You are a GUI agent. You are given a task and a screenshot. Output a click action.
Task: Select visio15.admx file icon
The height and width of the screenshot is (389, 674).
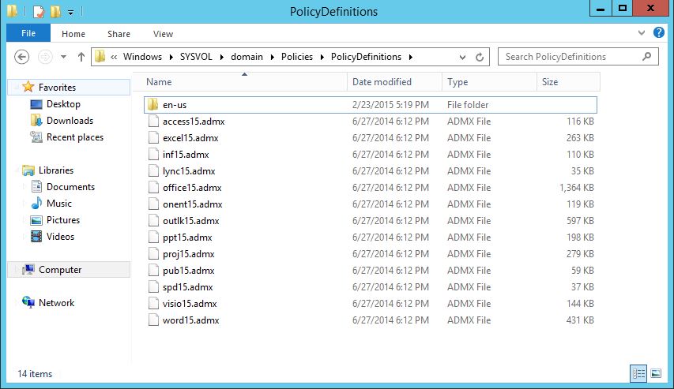153,304
